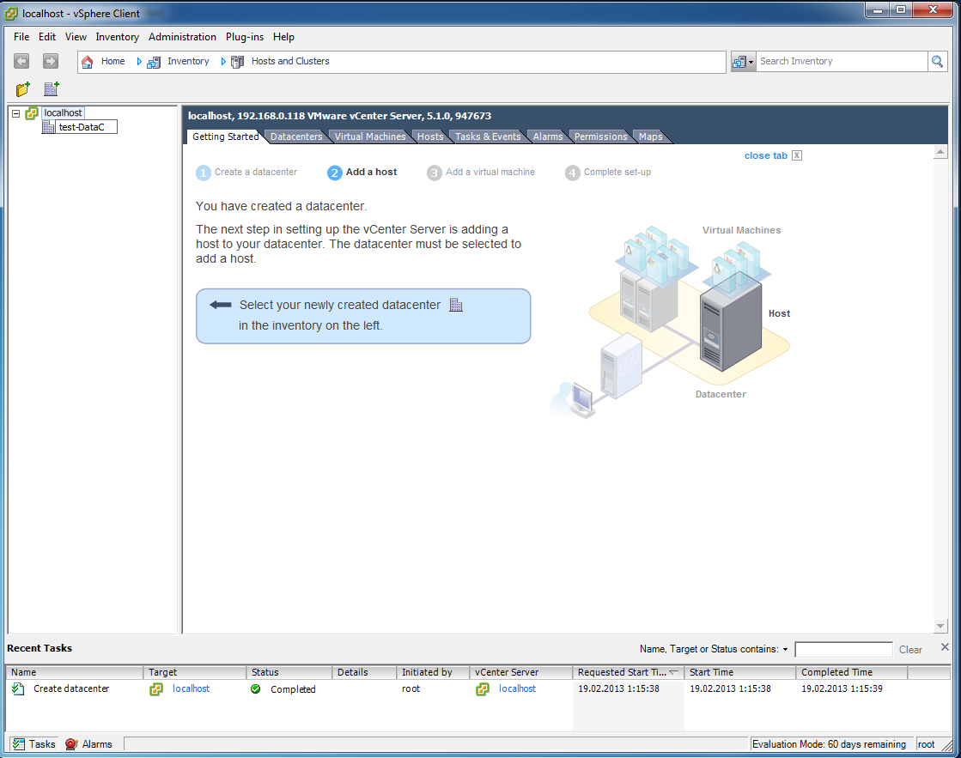
Task: Open the search scope dropdown icon
Action: [743, 61]
